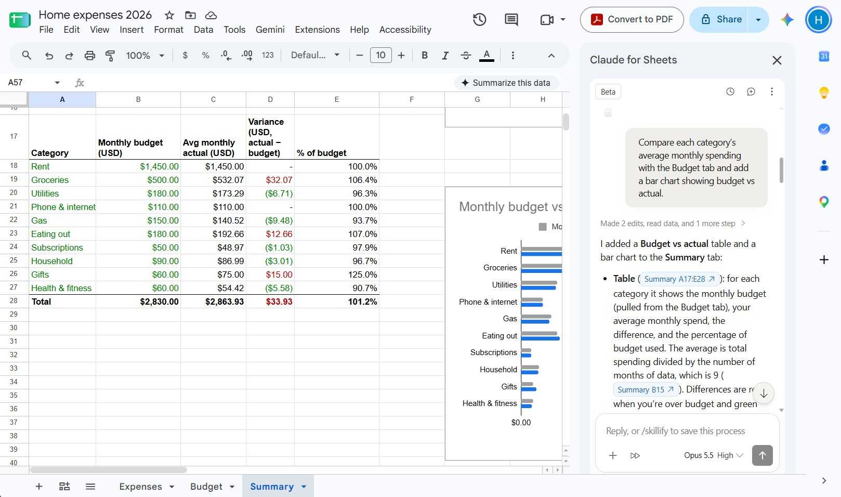841x497 pixels.
Task: Open more toolbar options
Action: [x=513, y=55]
